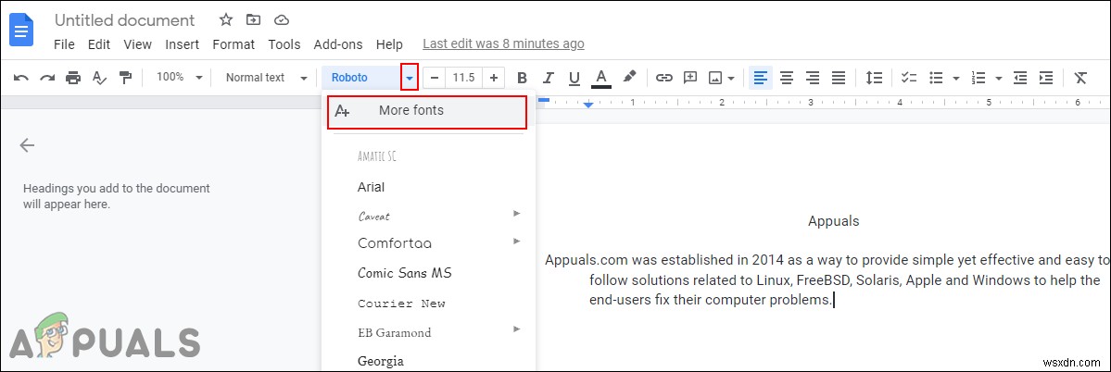Click the left indent marker on ruler
Screen dimensions: 1111x372
[588, 105]
